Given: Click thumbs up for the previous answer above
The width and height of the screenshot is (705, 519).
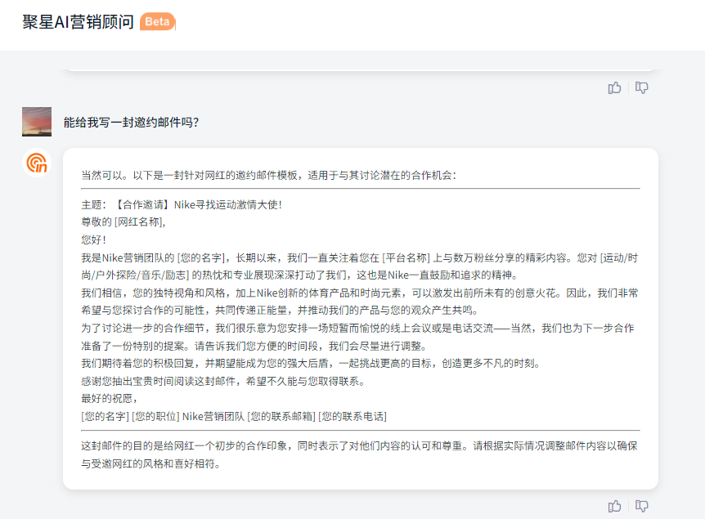Looking at the screenshot, I should click(x=614, y=87).
